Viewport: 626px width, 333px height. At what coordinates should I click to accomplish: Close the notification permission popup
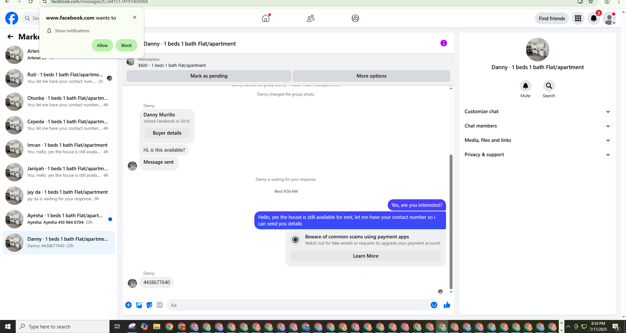click(135, 17)
